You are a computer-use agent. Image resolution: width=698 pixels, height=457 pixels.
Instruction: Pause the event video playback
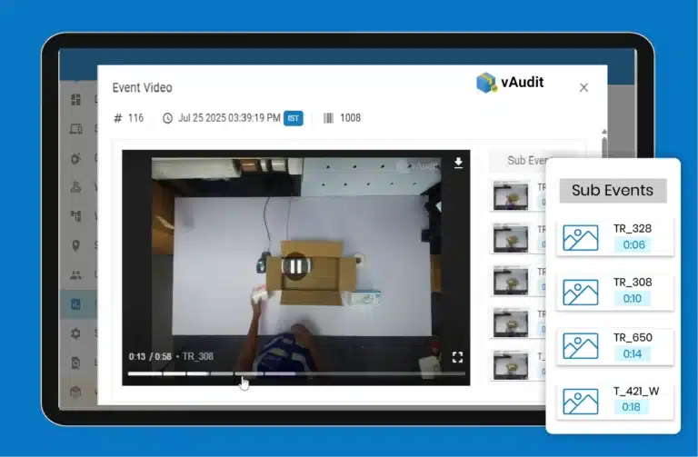pyautogui.click(x=295, y=266)
